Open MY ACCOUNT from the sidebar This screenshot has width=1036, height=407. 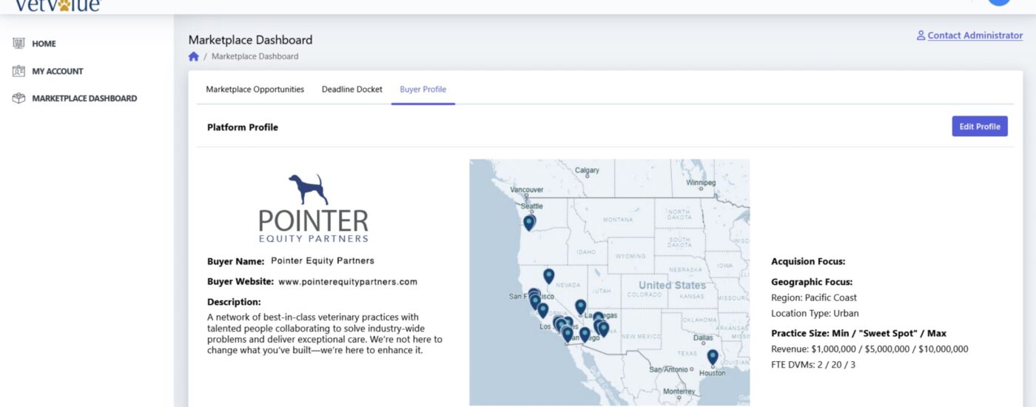58,71
